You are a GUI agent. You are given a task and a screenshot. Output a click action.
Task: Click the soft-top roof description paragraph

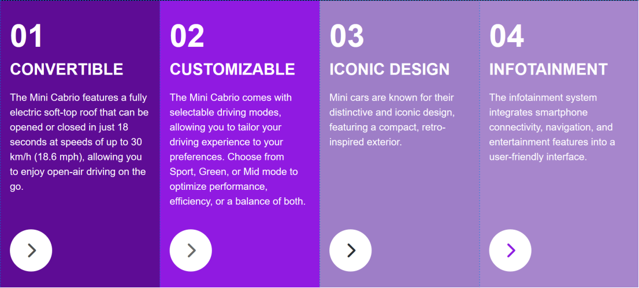79,142
